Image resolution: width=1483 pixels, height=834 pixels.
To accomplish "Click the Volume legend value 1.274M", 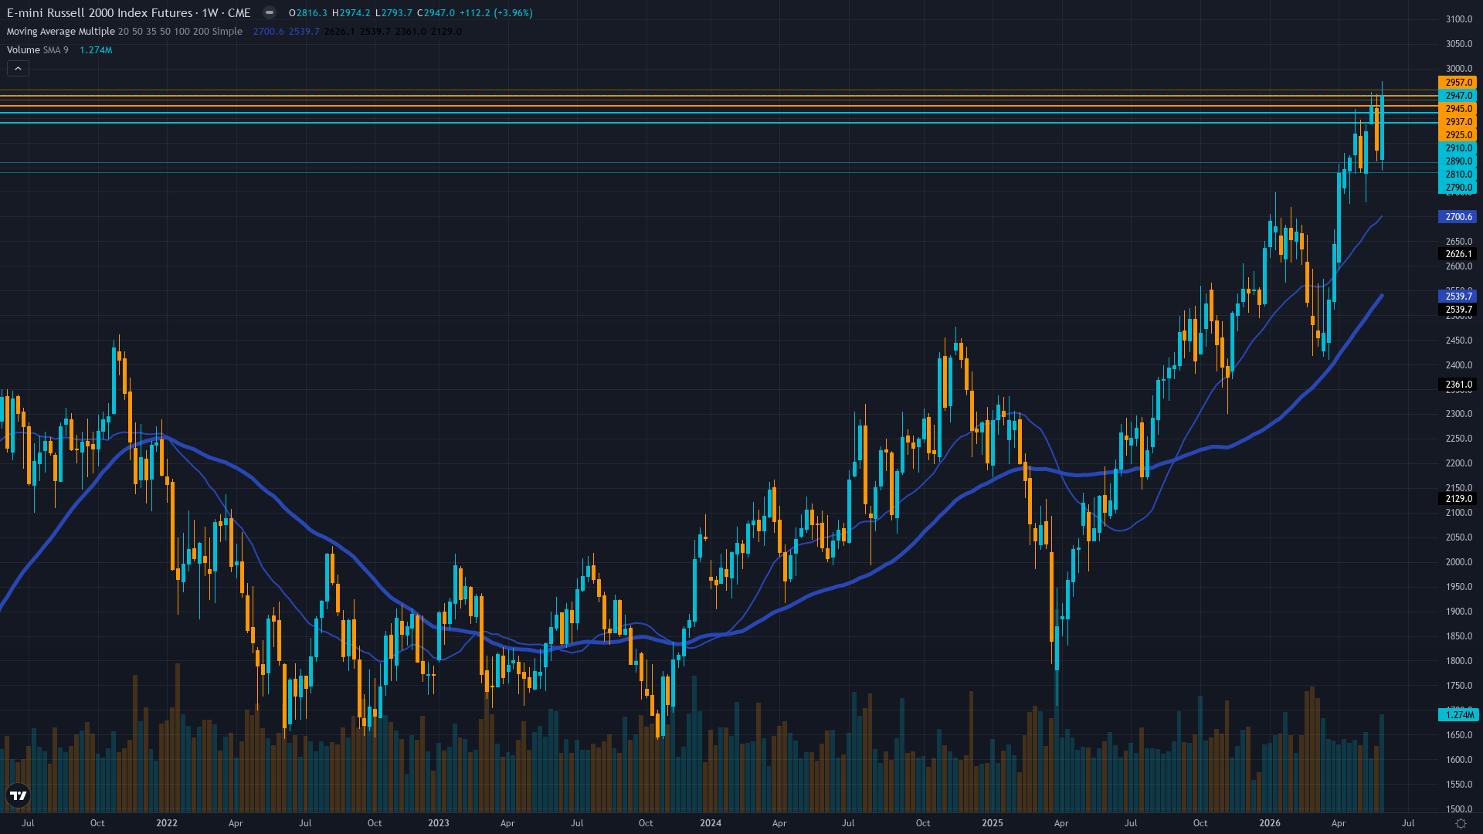I will (96, 50).
